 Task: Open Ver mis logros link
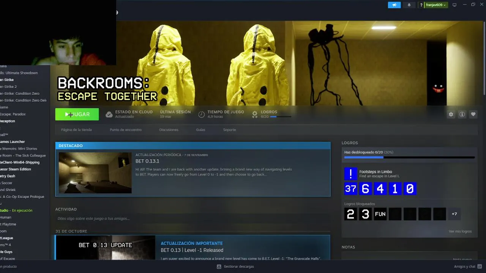click(x=460, y=231)
